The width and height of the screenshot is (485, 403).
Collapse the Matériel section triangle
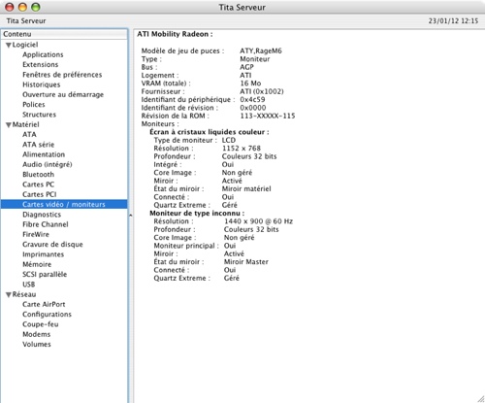(x=9, y=125)
